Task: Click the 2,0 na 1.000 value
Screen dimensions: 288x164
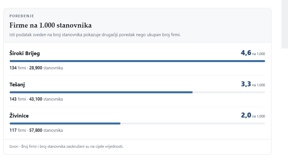Action: 253,115
